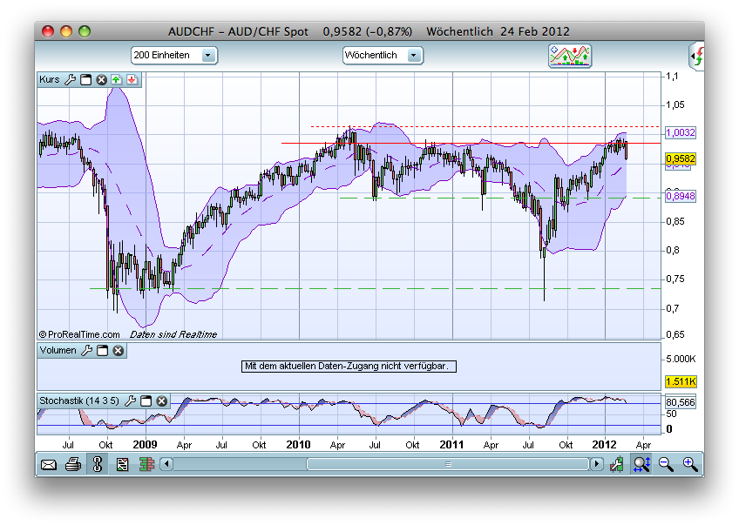Move Kurs panel up with green arrow
The image size is (739, 525).
point(117,79)
